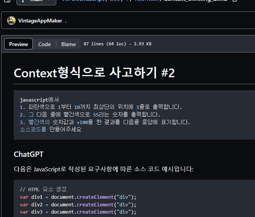
Task: Click the "// HTML 요소 생성" comment line
Action: 43,189
